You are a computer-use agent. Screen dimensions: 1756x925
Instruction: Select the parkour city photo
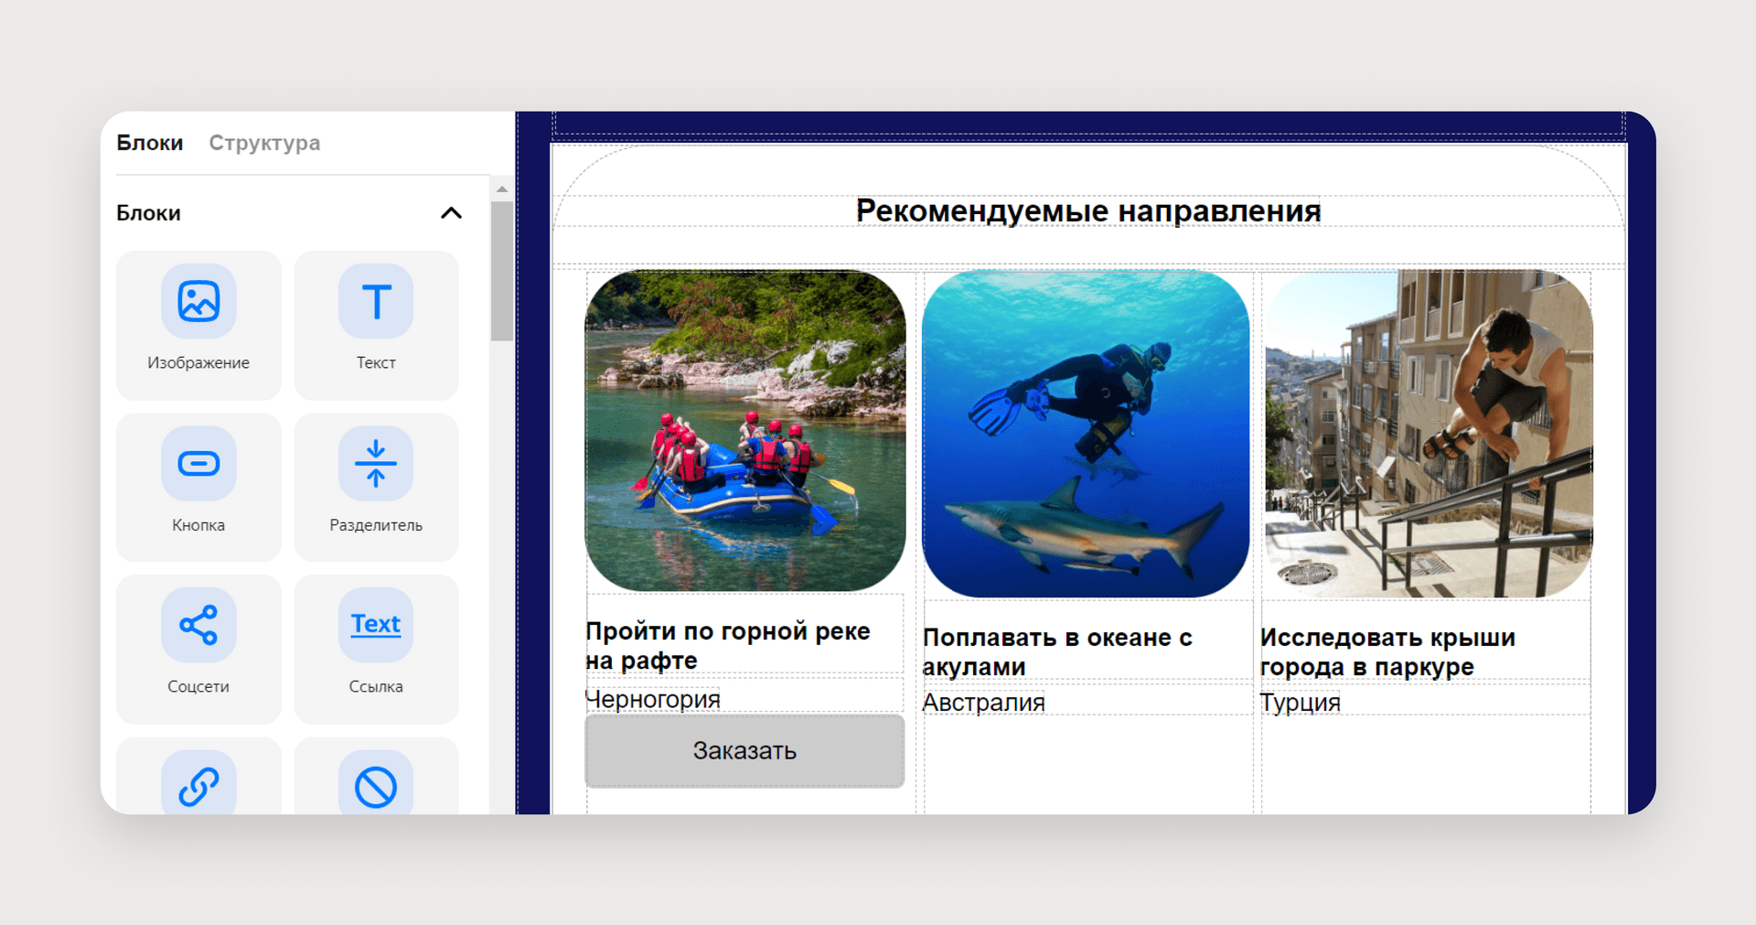pos(1428,434)
